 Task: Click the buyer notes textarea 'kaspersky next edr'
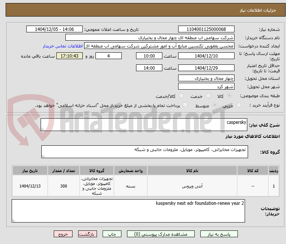click(128, 211)
